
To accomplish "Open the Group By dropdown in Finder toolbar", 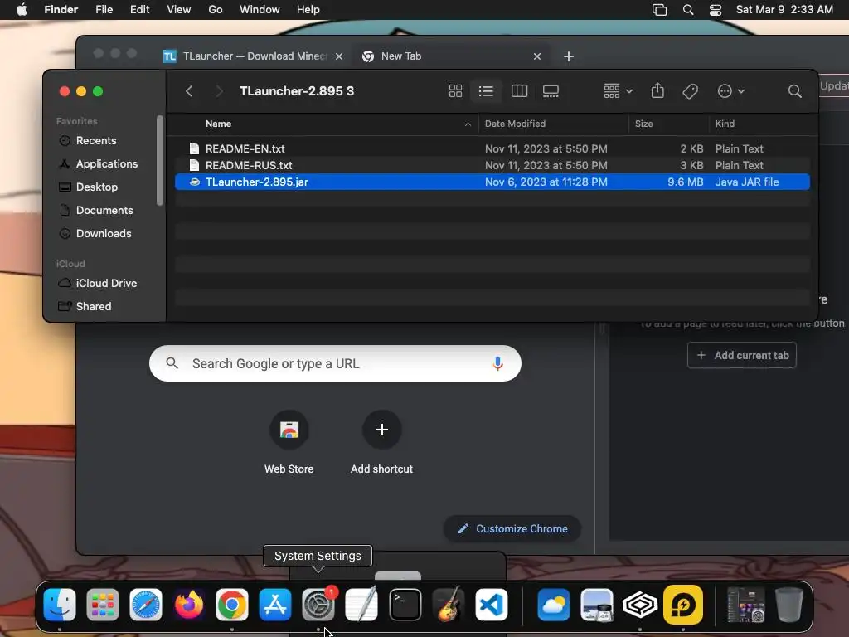I will coord(618,91).
